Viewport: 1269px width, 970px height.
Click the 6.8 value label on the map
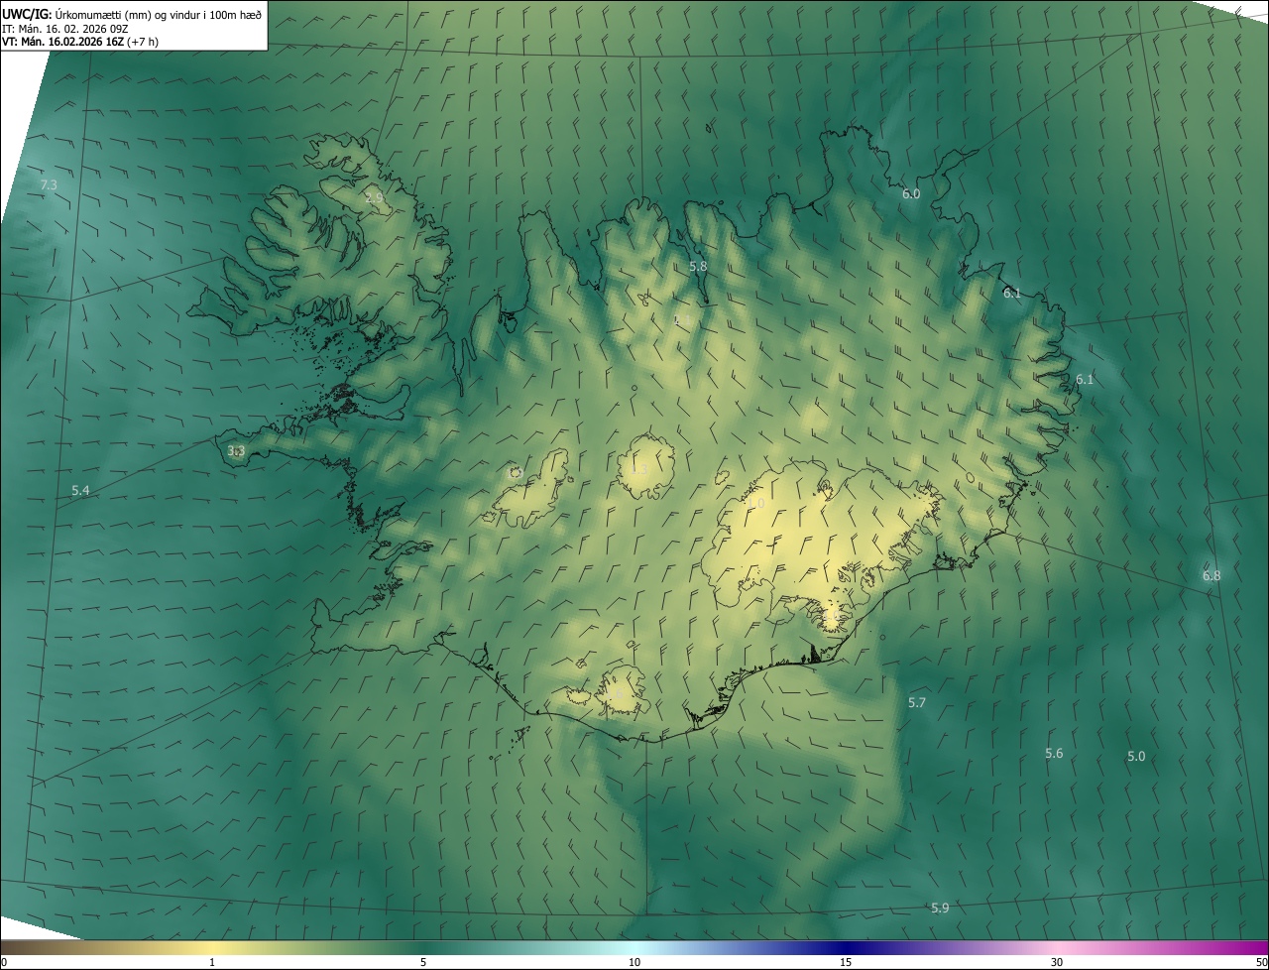click(1211, 576)
